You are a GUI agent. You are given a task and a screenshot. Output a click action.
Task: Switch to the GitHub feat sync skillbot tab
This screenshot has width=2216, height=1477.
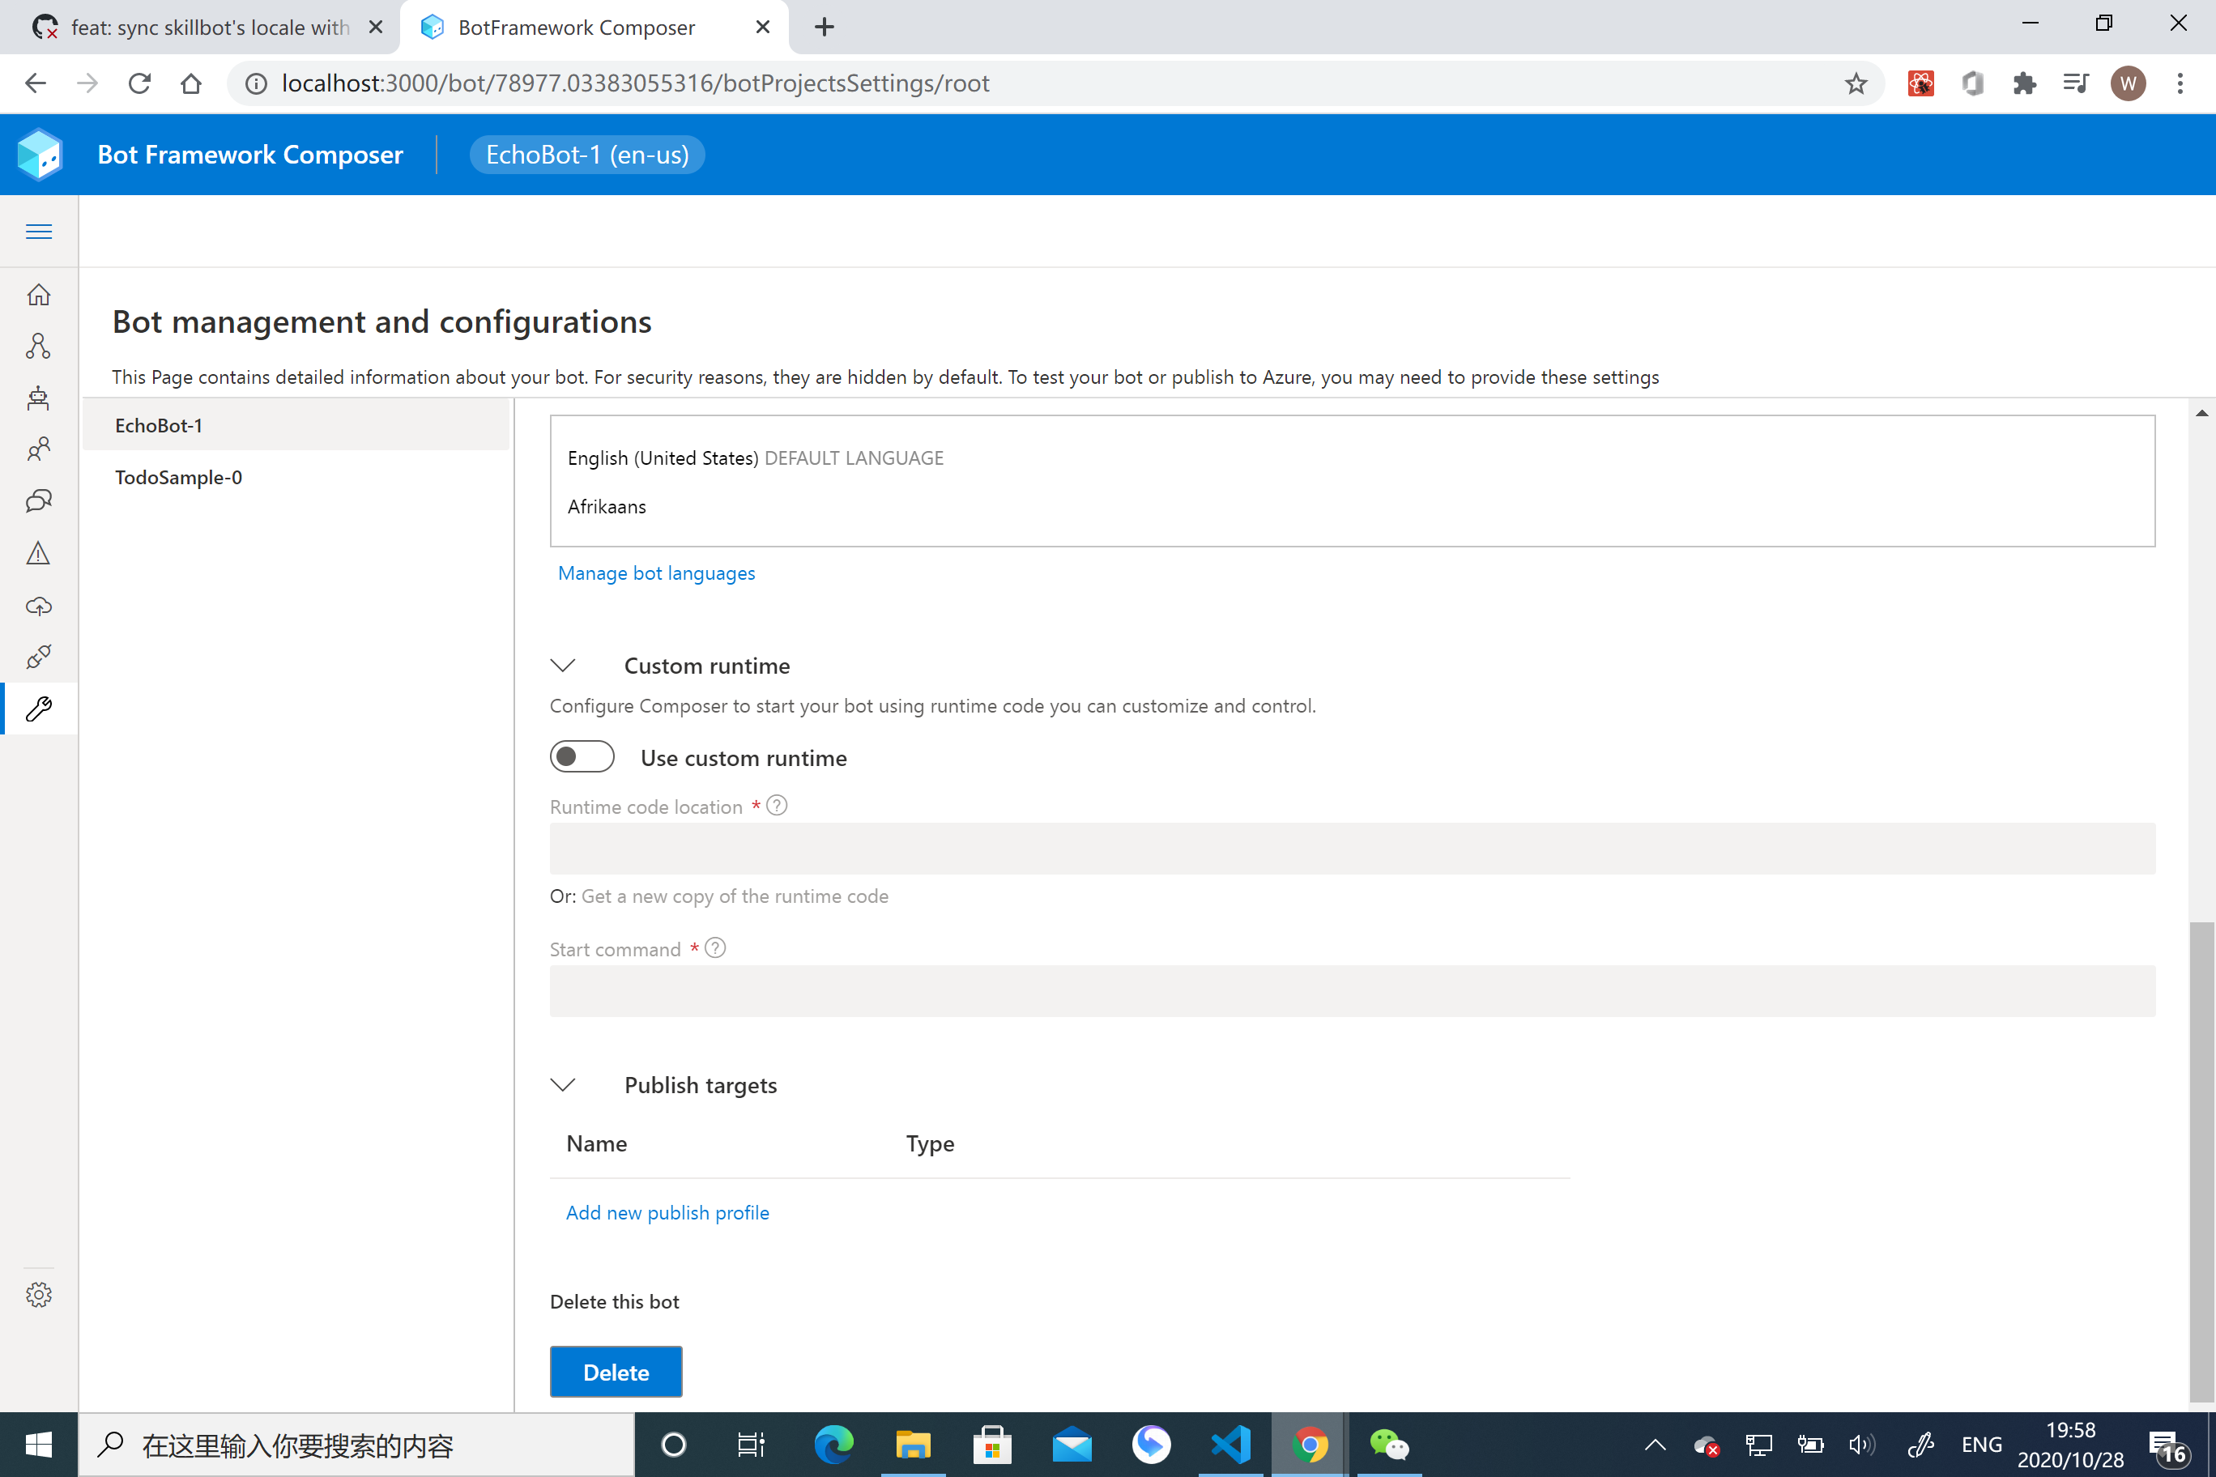pos(207,28)
